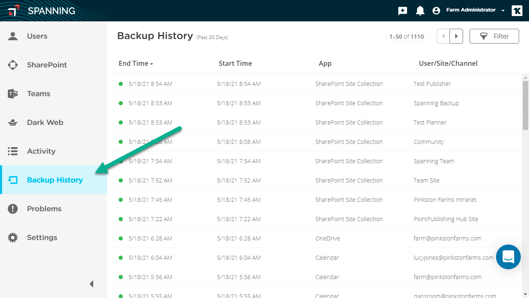
Task: Click the 5/18/21 5:56 AM end time
Action: (150, 277)
